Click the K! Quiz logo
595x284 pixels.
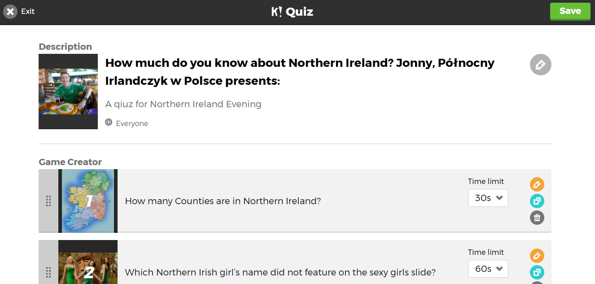point(292,12)
